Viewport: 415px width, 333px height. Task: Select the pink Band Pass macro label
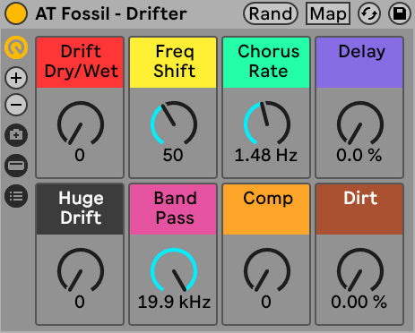pos(173,209)
